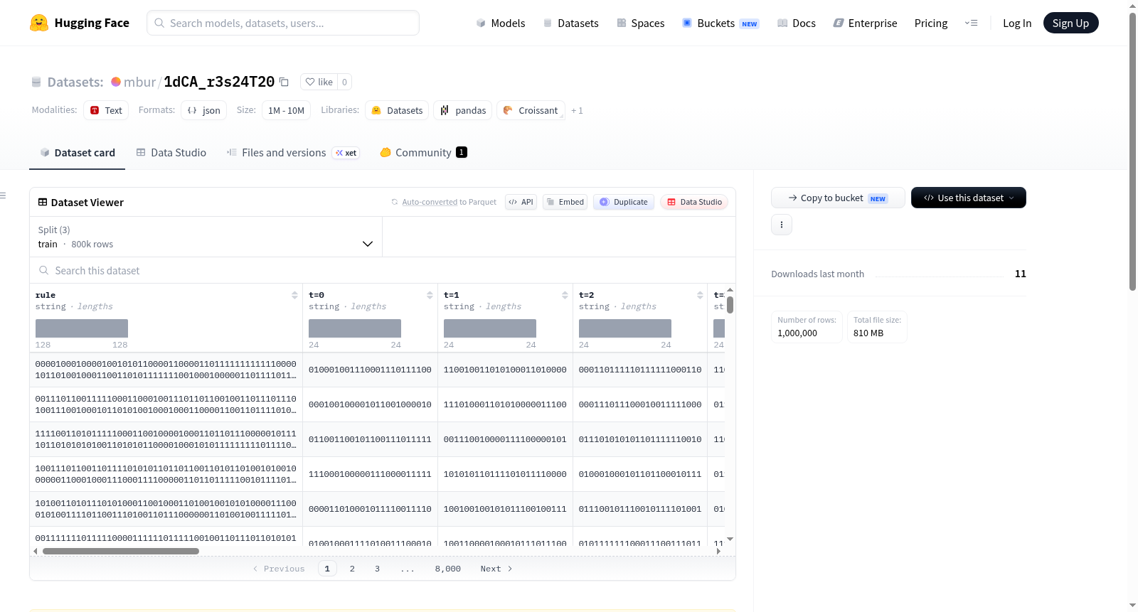Click Next page in pagination
Viewport: 1138px width, 612px height.
[496, 569]
